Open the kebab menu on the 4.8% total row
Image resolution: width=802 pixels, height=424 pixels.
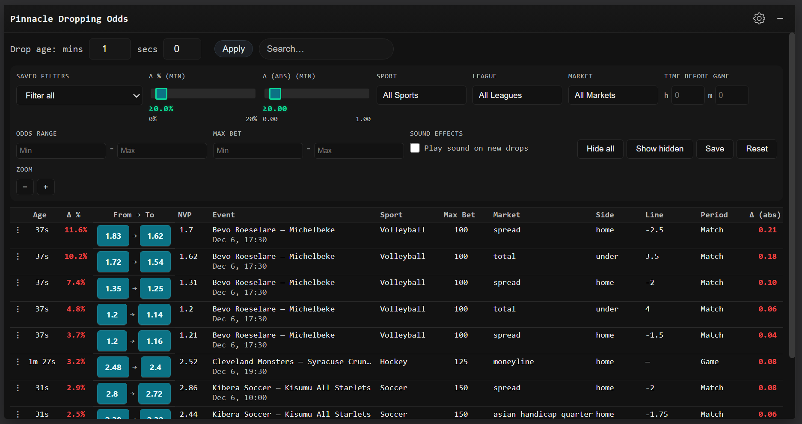(18, 309)
